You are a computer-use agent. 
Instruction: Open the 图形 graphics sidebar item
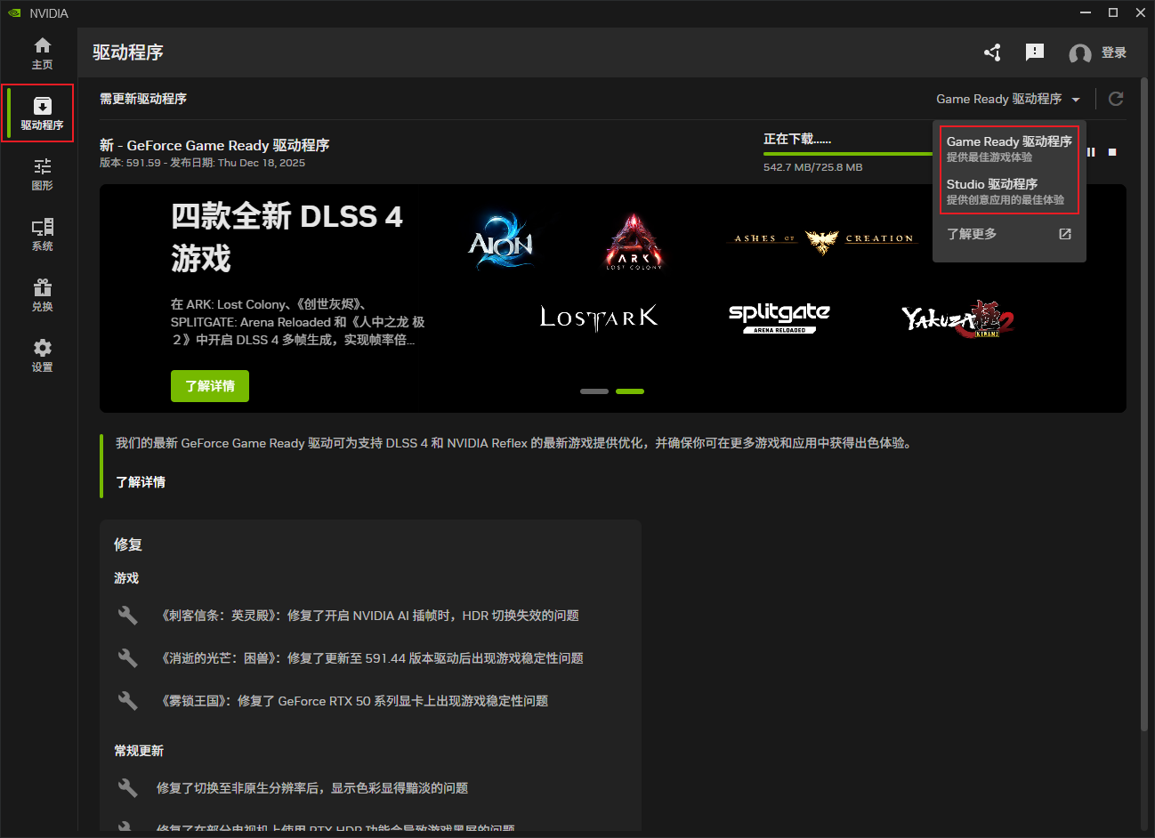click(x=42, y=174)
